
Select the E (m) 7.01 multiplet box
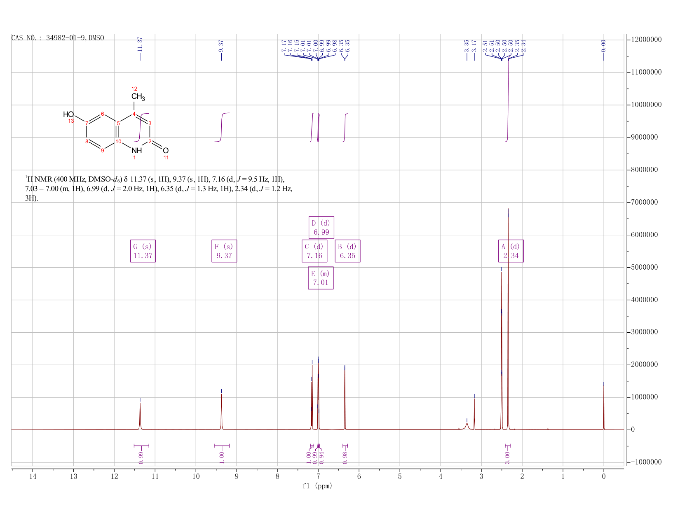pyautogui.click(x=321, y=278)
